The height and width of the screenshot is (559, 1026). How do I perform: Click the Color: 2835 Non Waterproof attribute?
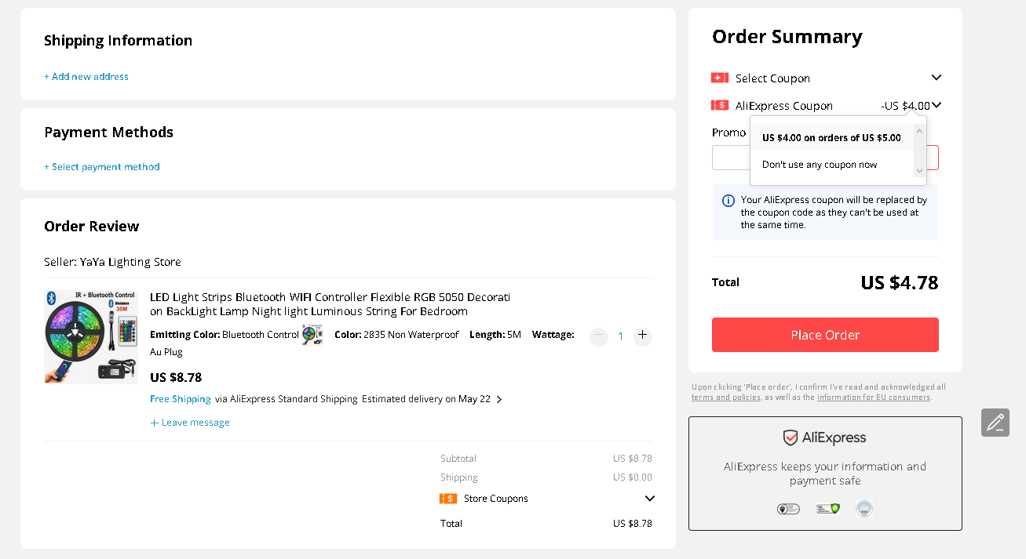tap(396, 335)
